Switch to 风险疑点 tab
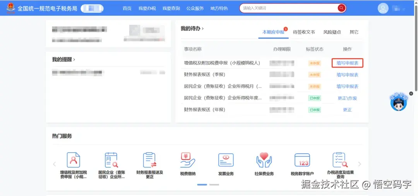This screenshot has width=418, height=196. tap(332, 32)
